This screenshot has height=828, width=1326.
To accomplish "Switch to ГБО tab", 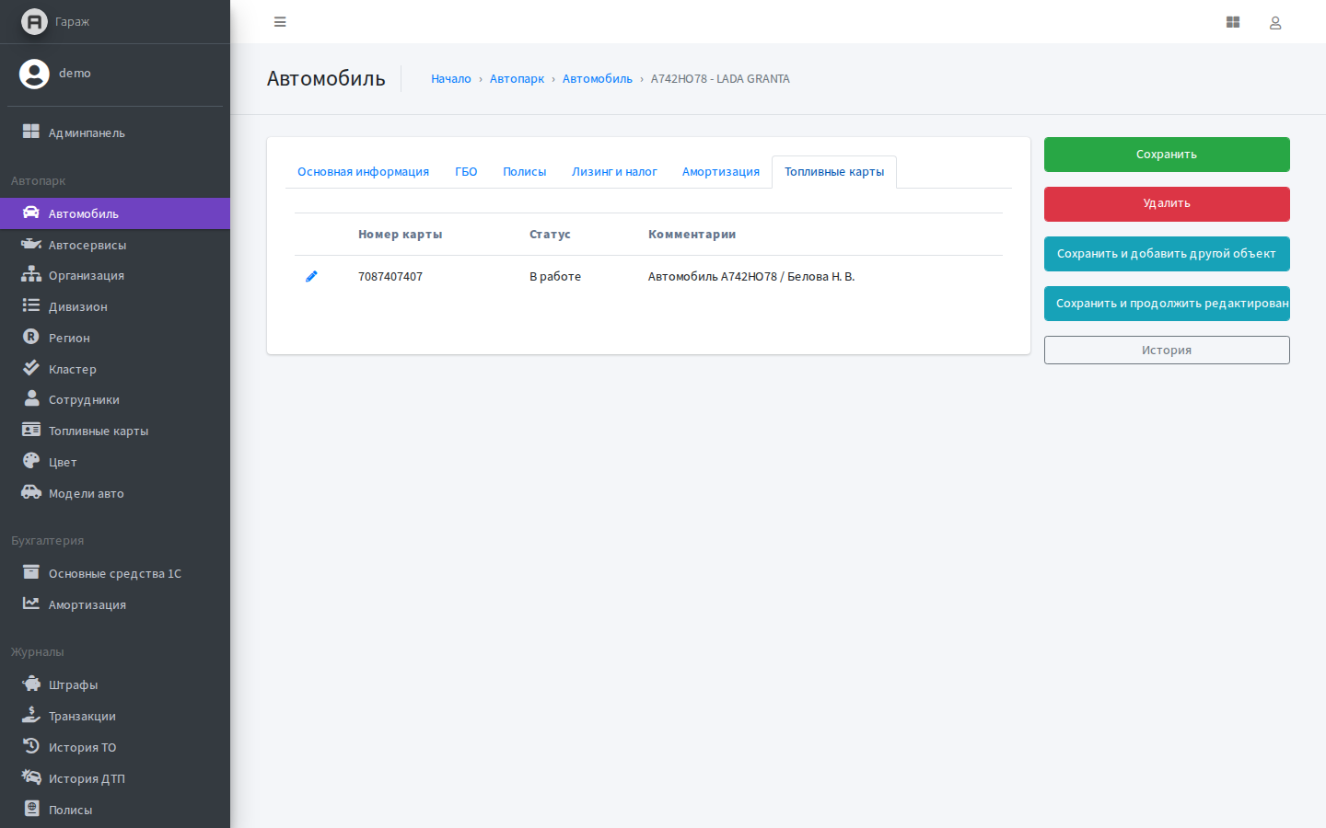I will pyautogui.click(x=466, y=172).
